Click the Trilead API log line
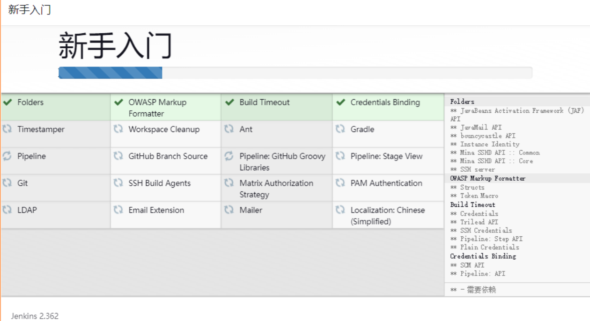This screenshot has height=321, width=590. point(474,222)
